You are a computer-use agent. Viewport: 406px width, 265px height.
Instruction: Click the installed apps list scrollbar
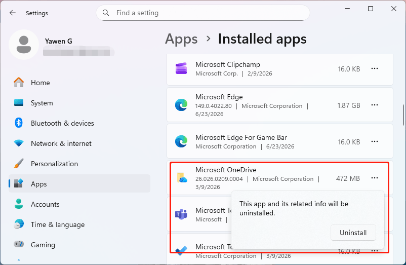403,115
